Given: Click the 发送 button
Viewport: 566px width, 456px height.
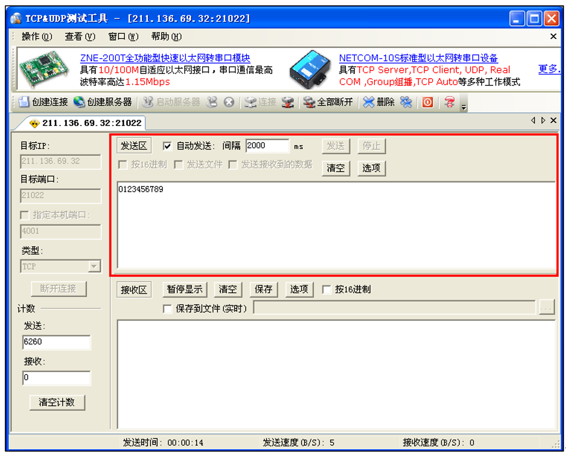Looking at the screenshot, I should click(336, 146).
